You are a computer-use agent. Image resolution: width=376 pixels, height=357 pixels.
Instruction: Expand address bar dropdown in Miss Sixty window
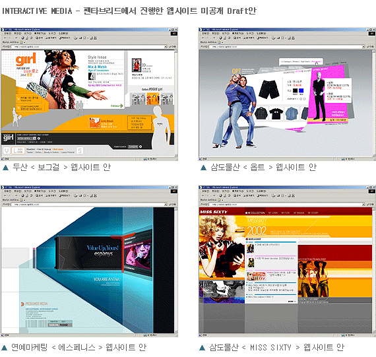click(x=363, y=205)
